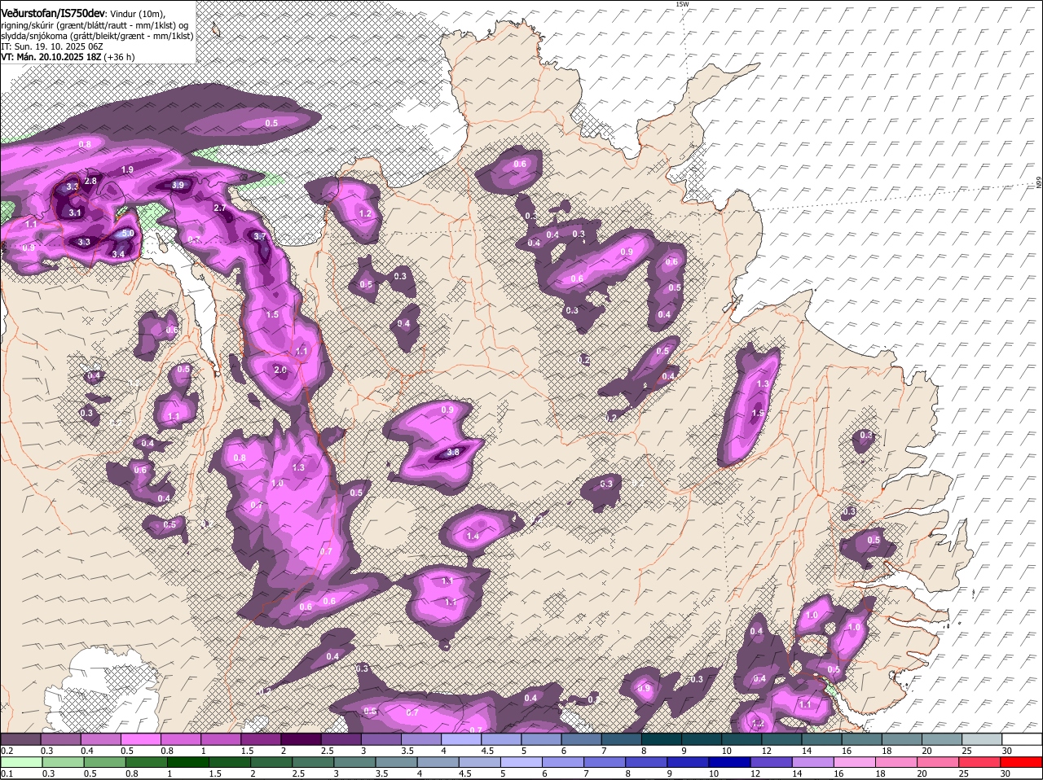Pick upper legend swatch starting at 3
1043x780 pixels.
point(381,738)
